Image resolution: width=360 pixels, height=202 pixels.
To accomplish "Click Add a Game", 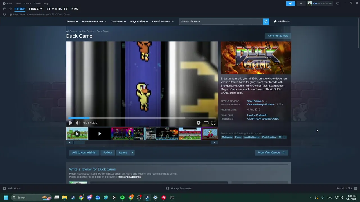I will (12, 189).
